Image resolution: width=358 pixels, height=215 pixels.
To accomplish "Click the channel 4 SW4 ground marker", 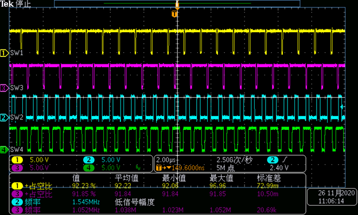I will (4, 150).
